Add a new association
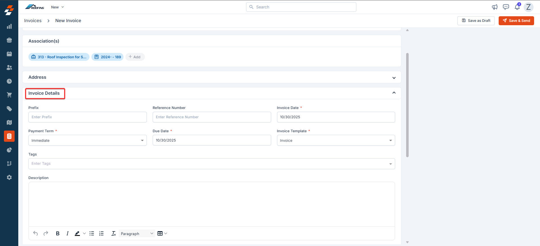Screen dimensions: 540x246 coord(135,57)
